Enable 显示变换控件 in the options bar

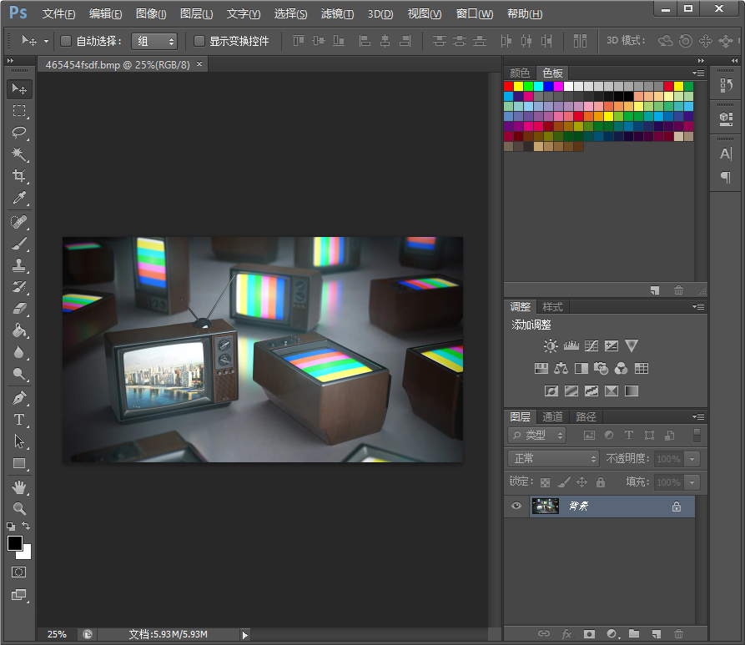click(199, 40)
